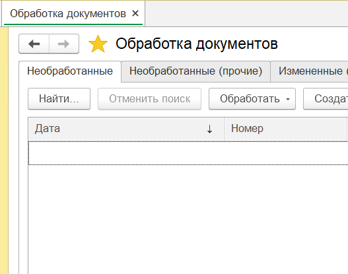The width and height of the screenshot is (348, 274).
Task: Switch to the Необработанные tab
Action: pyautogui.click(x=70, y=71)
